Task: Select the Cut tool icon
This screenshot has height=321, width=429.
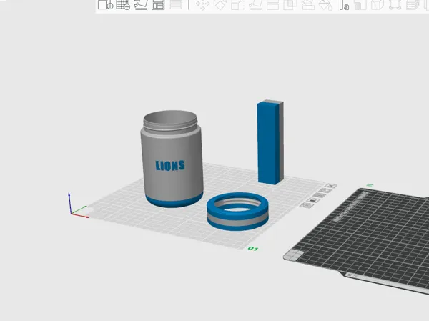Action: [x=272, y=5]
